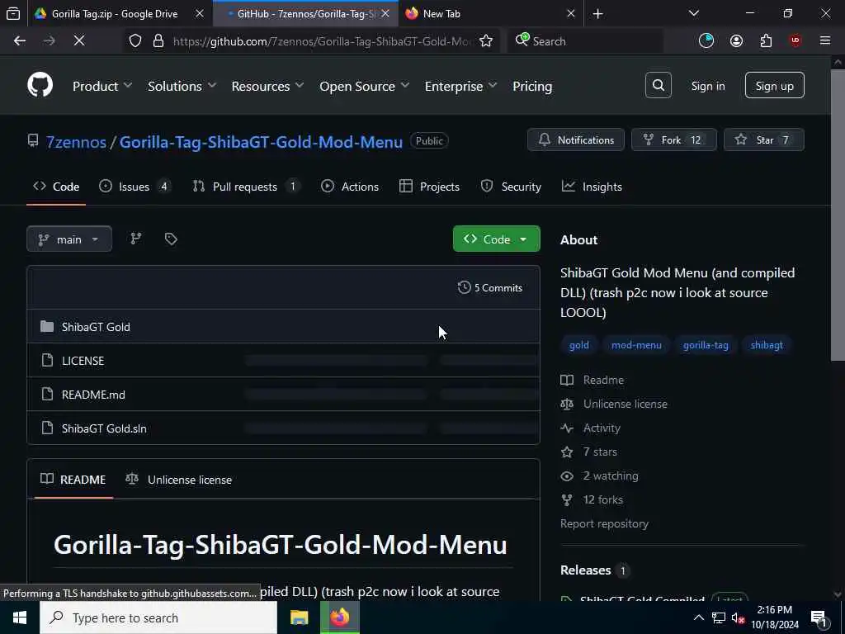Open the 7zennos user profile link
This screenshot has width=845, height=634.
76,142
